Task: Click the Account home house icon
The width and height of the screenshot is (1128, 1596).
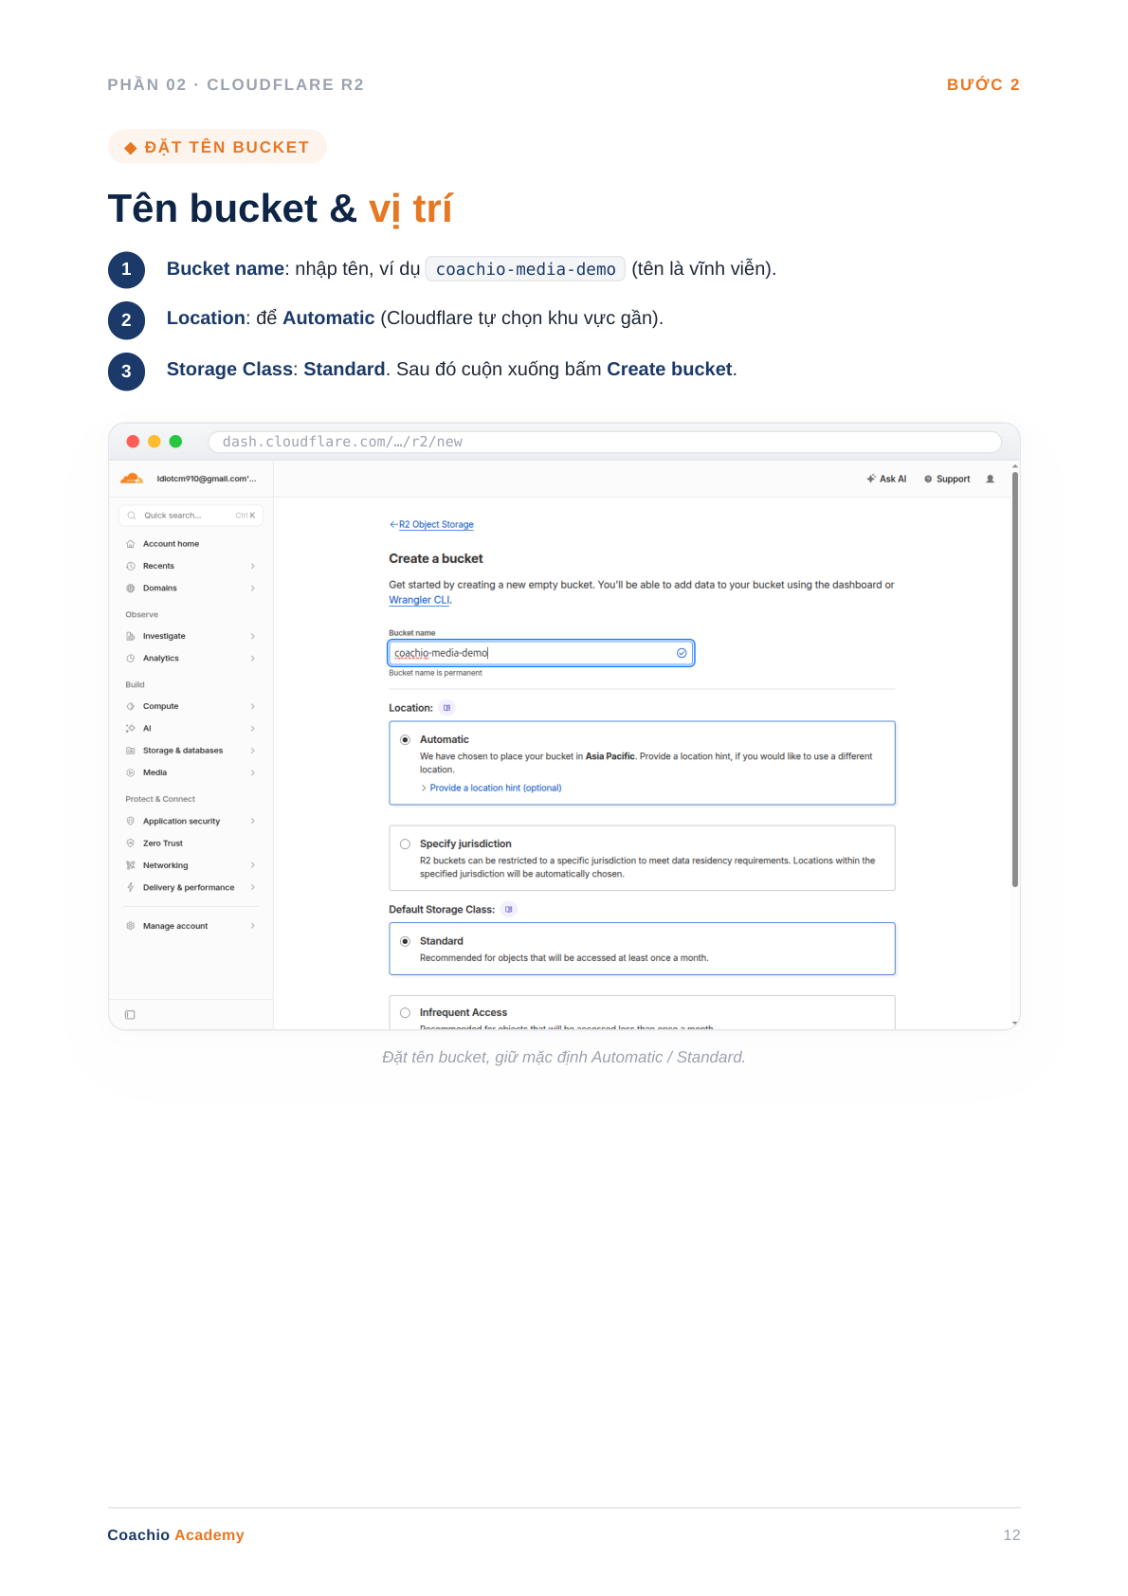Action: coord(131,544)
